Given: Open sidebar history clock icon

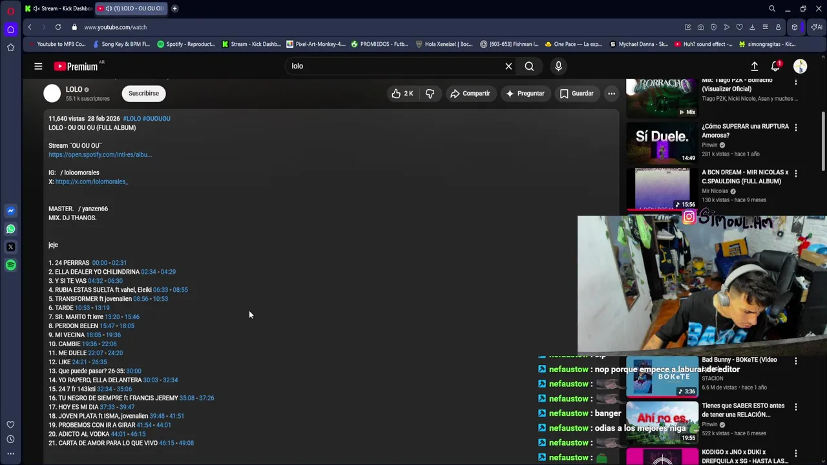Looking at the screenshot, I should point(10,439).
